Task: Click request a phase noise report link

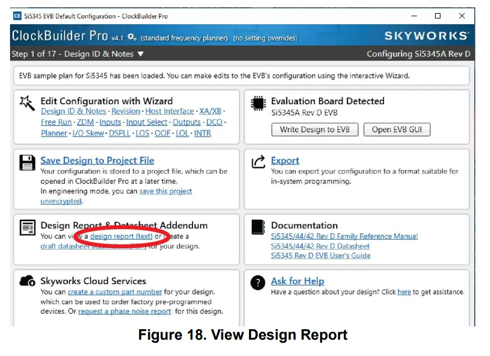Action: click(x=124, y=311)
